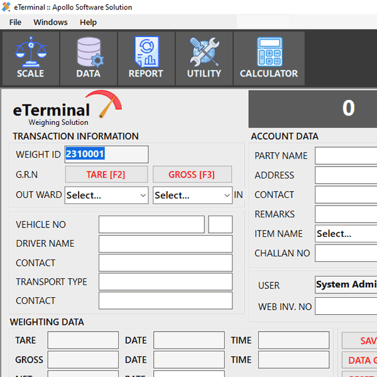This screenshot has width=377, height=377.
Task: Click the weight display showing 0
Action: pyautogui.click(x=313, y=109)
